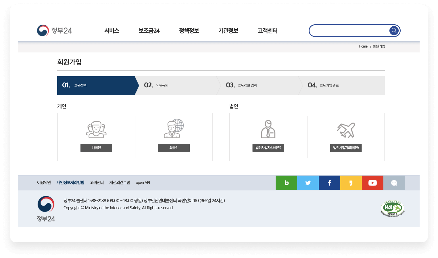Click the chat bubble social icon
This screenshot has height=258, width=438.
click(394, 183)
